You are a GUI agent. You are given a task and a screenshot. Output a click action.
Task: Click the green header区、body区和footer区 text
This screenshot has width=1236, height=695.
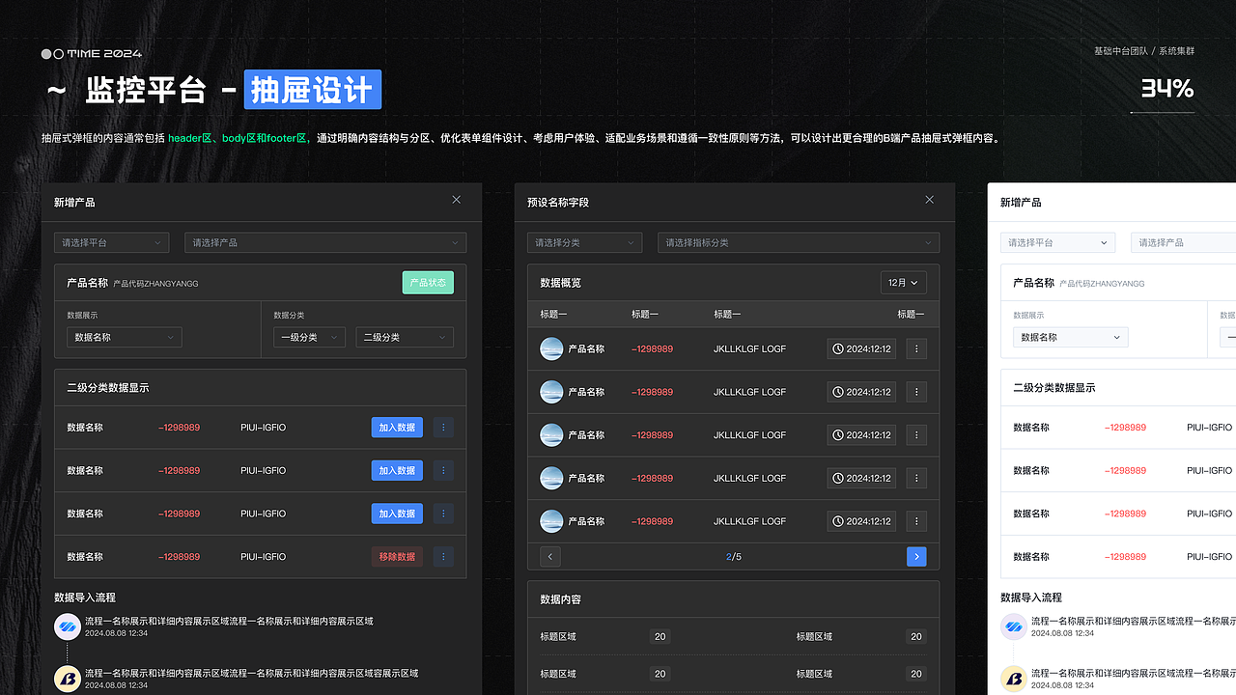[239, 138]
